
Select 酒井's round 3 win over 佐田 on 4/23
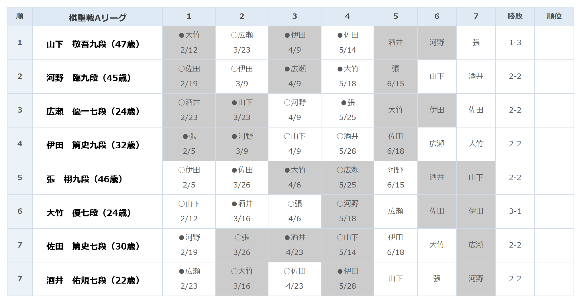295,279
